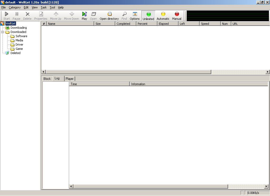Viewport: 270px width, 196px height.
Task: Sort by the Elapsed column header
Action: [x=168, y=24]
